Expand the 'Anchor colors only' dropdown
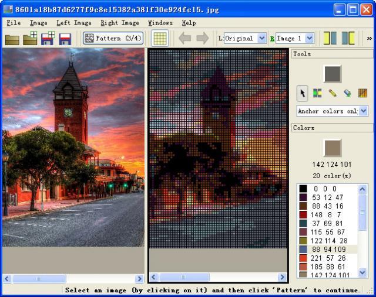The width and height of the screenshot is (376, 297). pyautogui.click(x=363, y=111)
